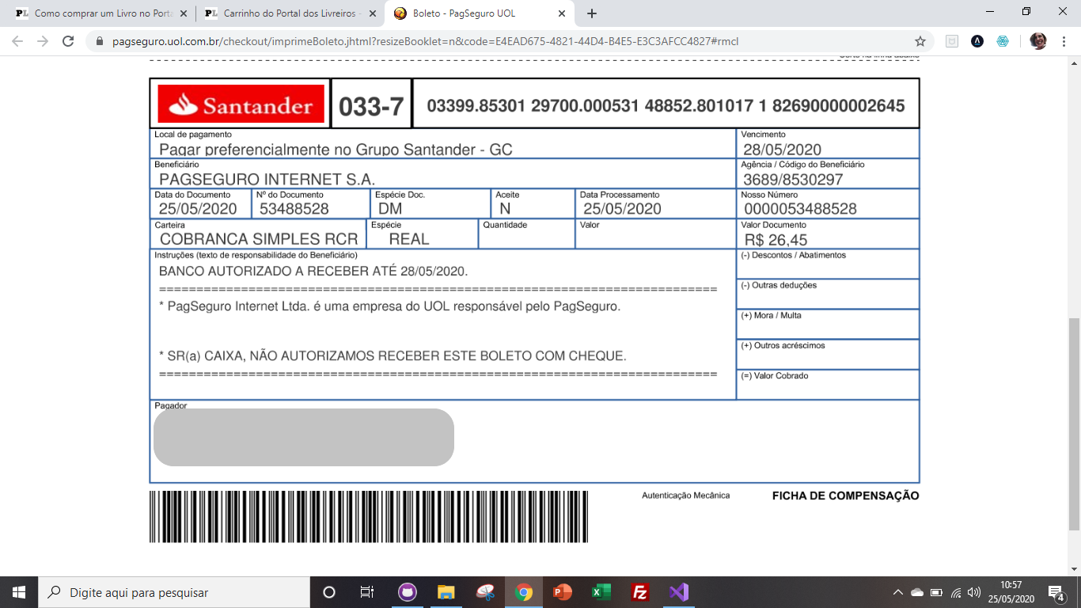
Task: Click the page vertical scrollbar thumb
Action: (1074, 424)
